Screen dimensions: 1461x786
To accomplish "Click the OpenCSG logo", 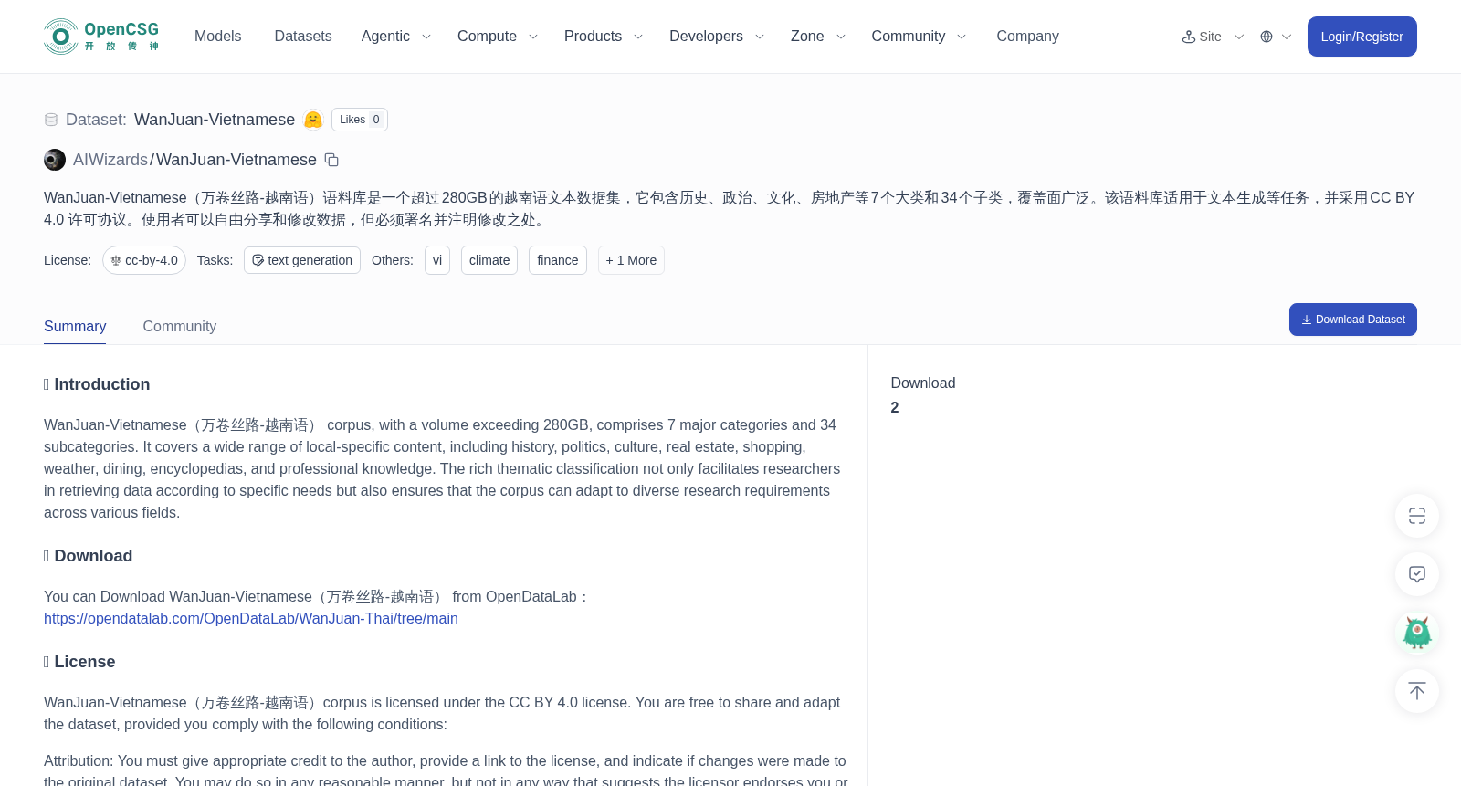I will (101, 37).
